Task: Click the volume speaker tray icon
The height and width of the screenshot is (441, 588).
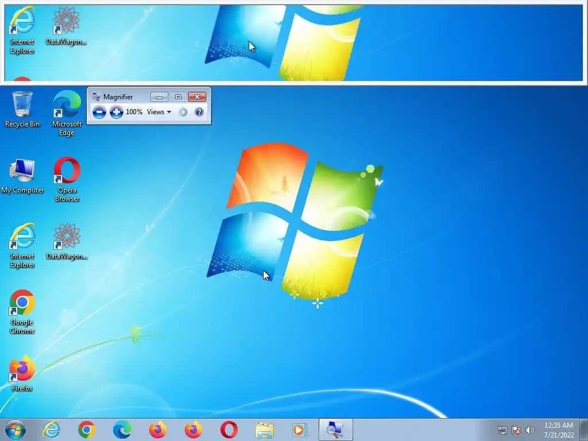Action: (x=530, y=430)
